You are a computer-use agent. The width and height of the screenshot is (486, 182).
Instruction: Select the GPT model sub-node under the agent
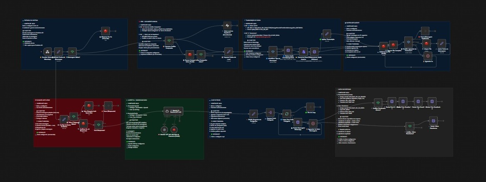tap(163, 130)
